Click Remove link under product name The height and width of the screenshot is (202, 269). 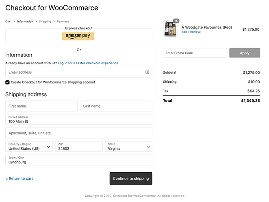coord(195,32)
